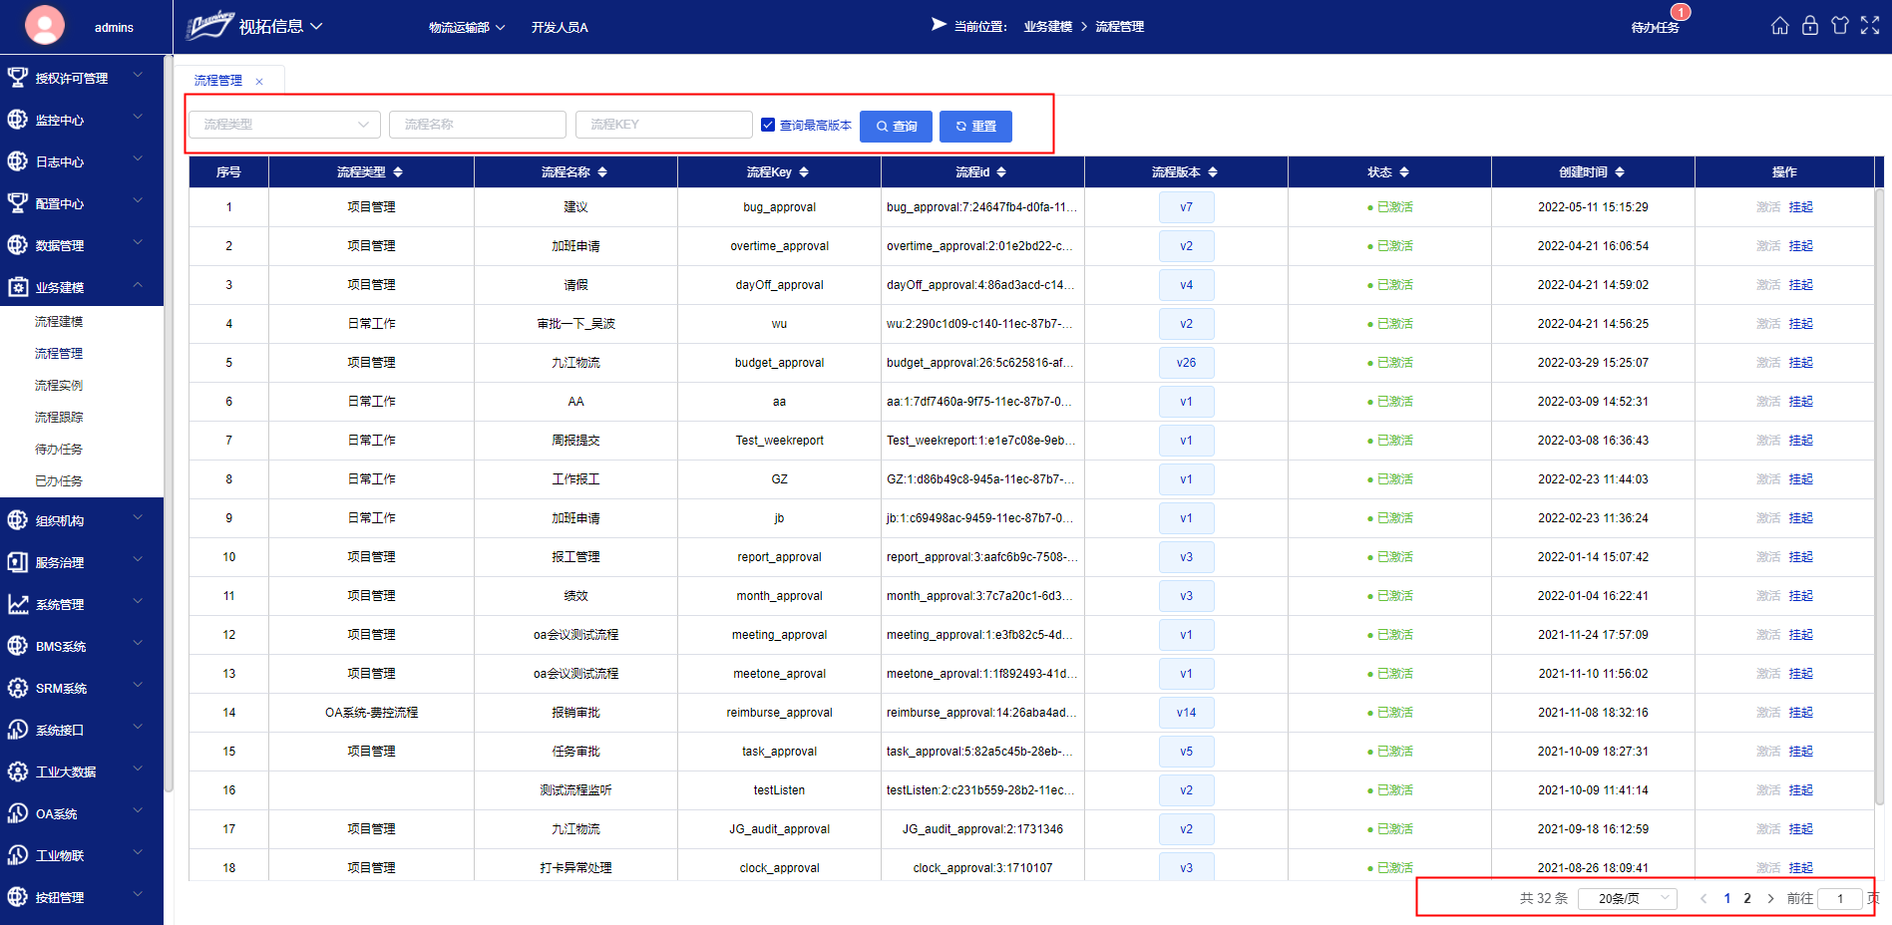This screenshot has width=1892, height=925.
Task: Sort by the 流程类型 column sort icon
Action: pos(398,172)
